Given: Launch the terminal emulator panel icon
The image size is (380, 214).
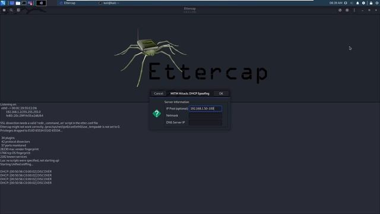Looking at the screenshot, I should tap(24, 3).
